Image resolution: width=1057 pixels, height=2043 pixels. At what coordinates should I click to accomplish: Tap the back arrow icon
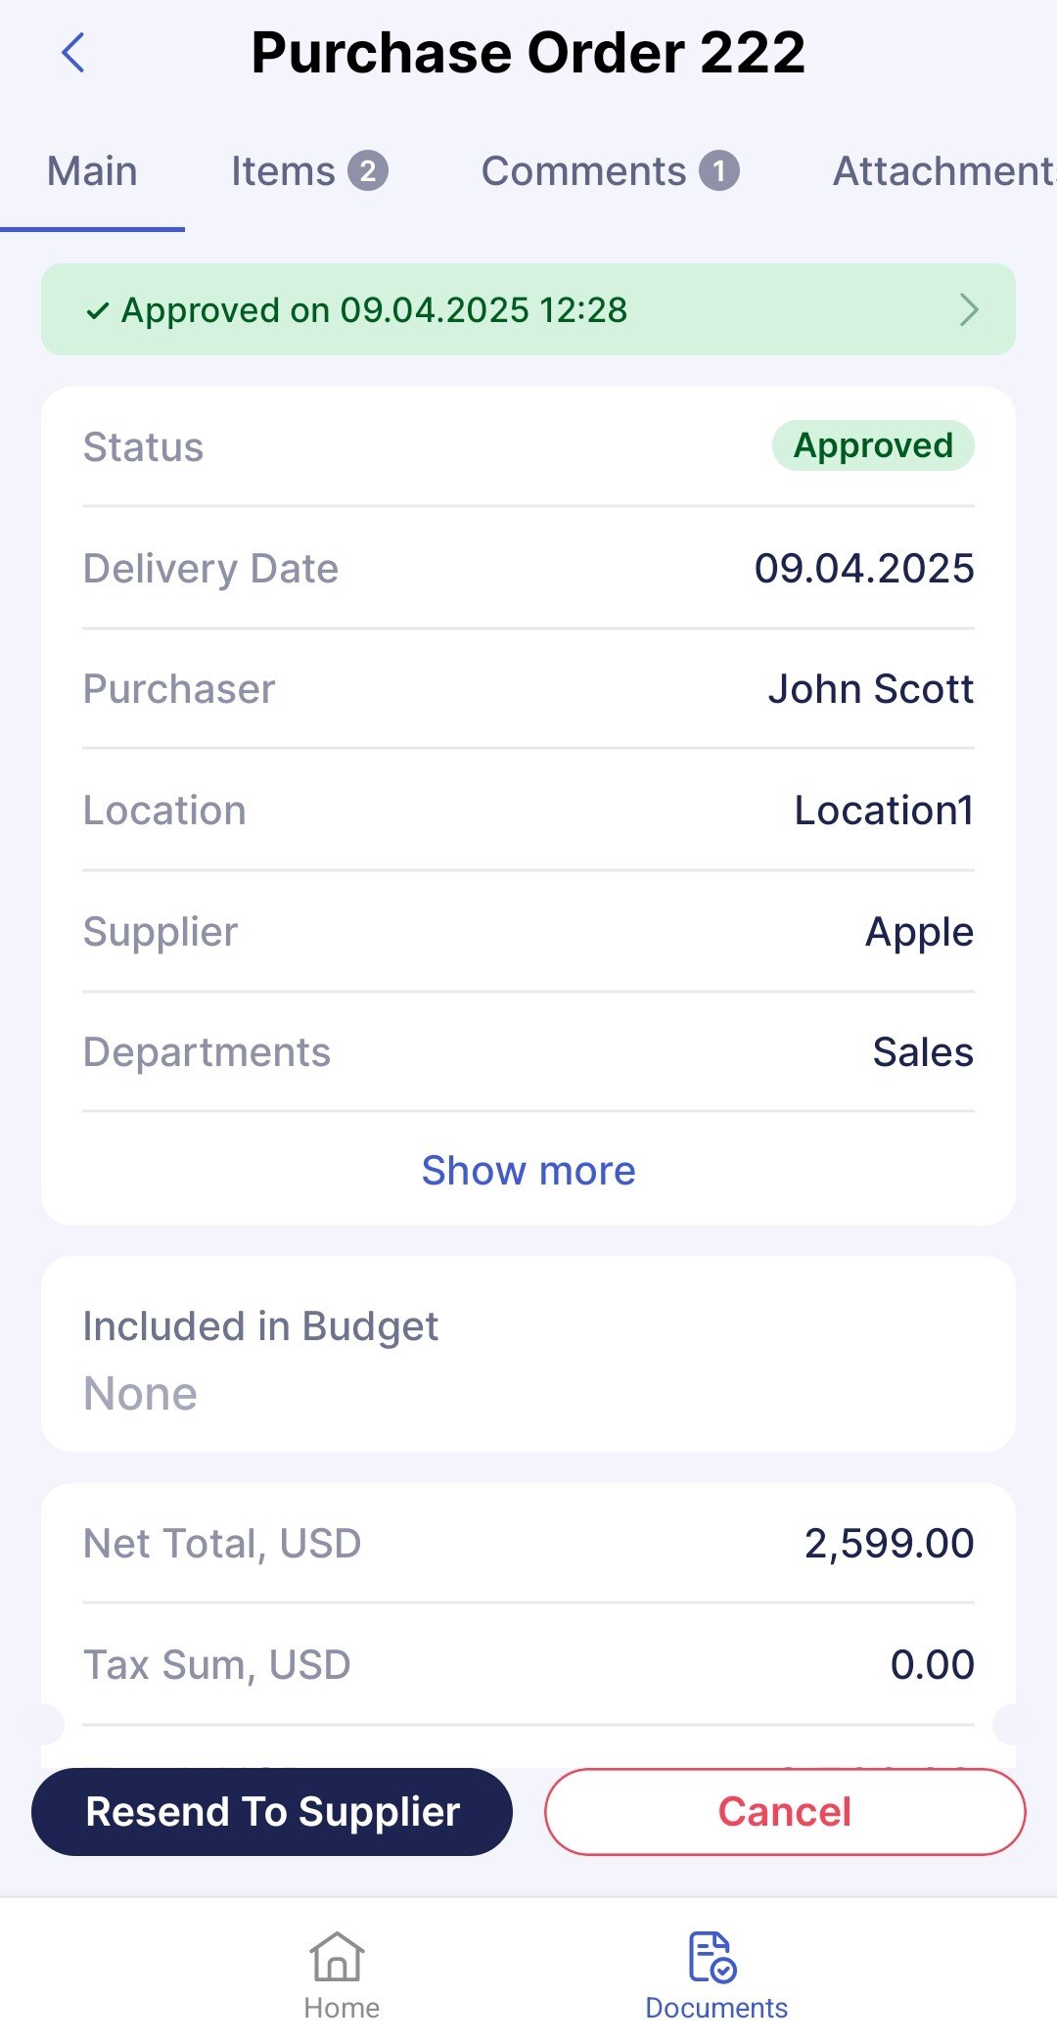(x=73, y=53)
